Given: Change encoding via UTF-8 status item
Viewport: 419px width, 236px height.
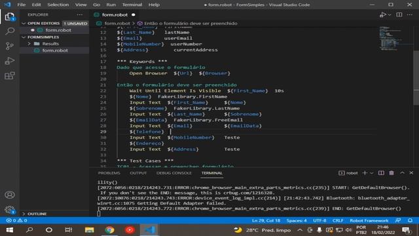Looking at the screenshot, I should [x=319, y=220].
